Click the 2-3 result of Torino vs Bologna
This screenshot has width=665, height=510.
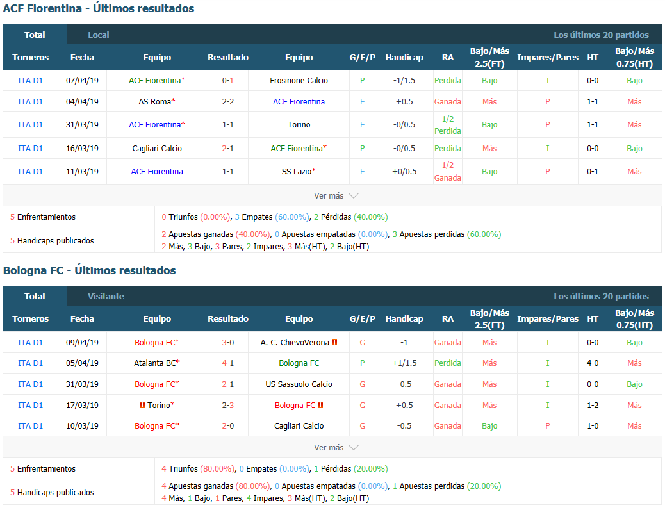pos(228,405)
